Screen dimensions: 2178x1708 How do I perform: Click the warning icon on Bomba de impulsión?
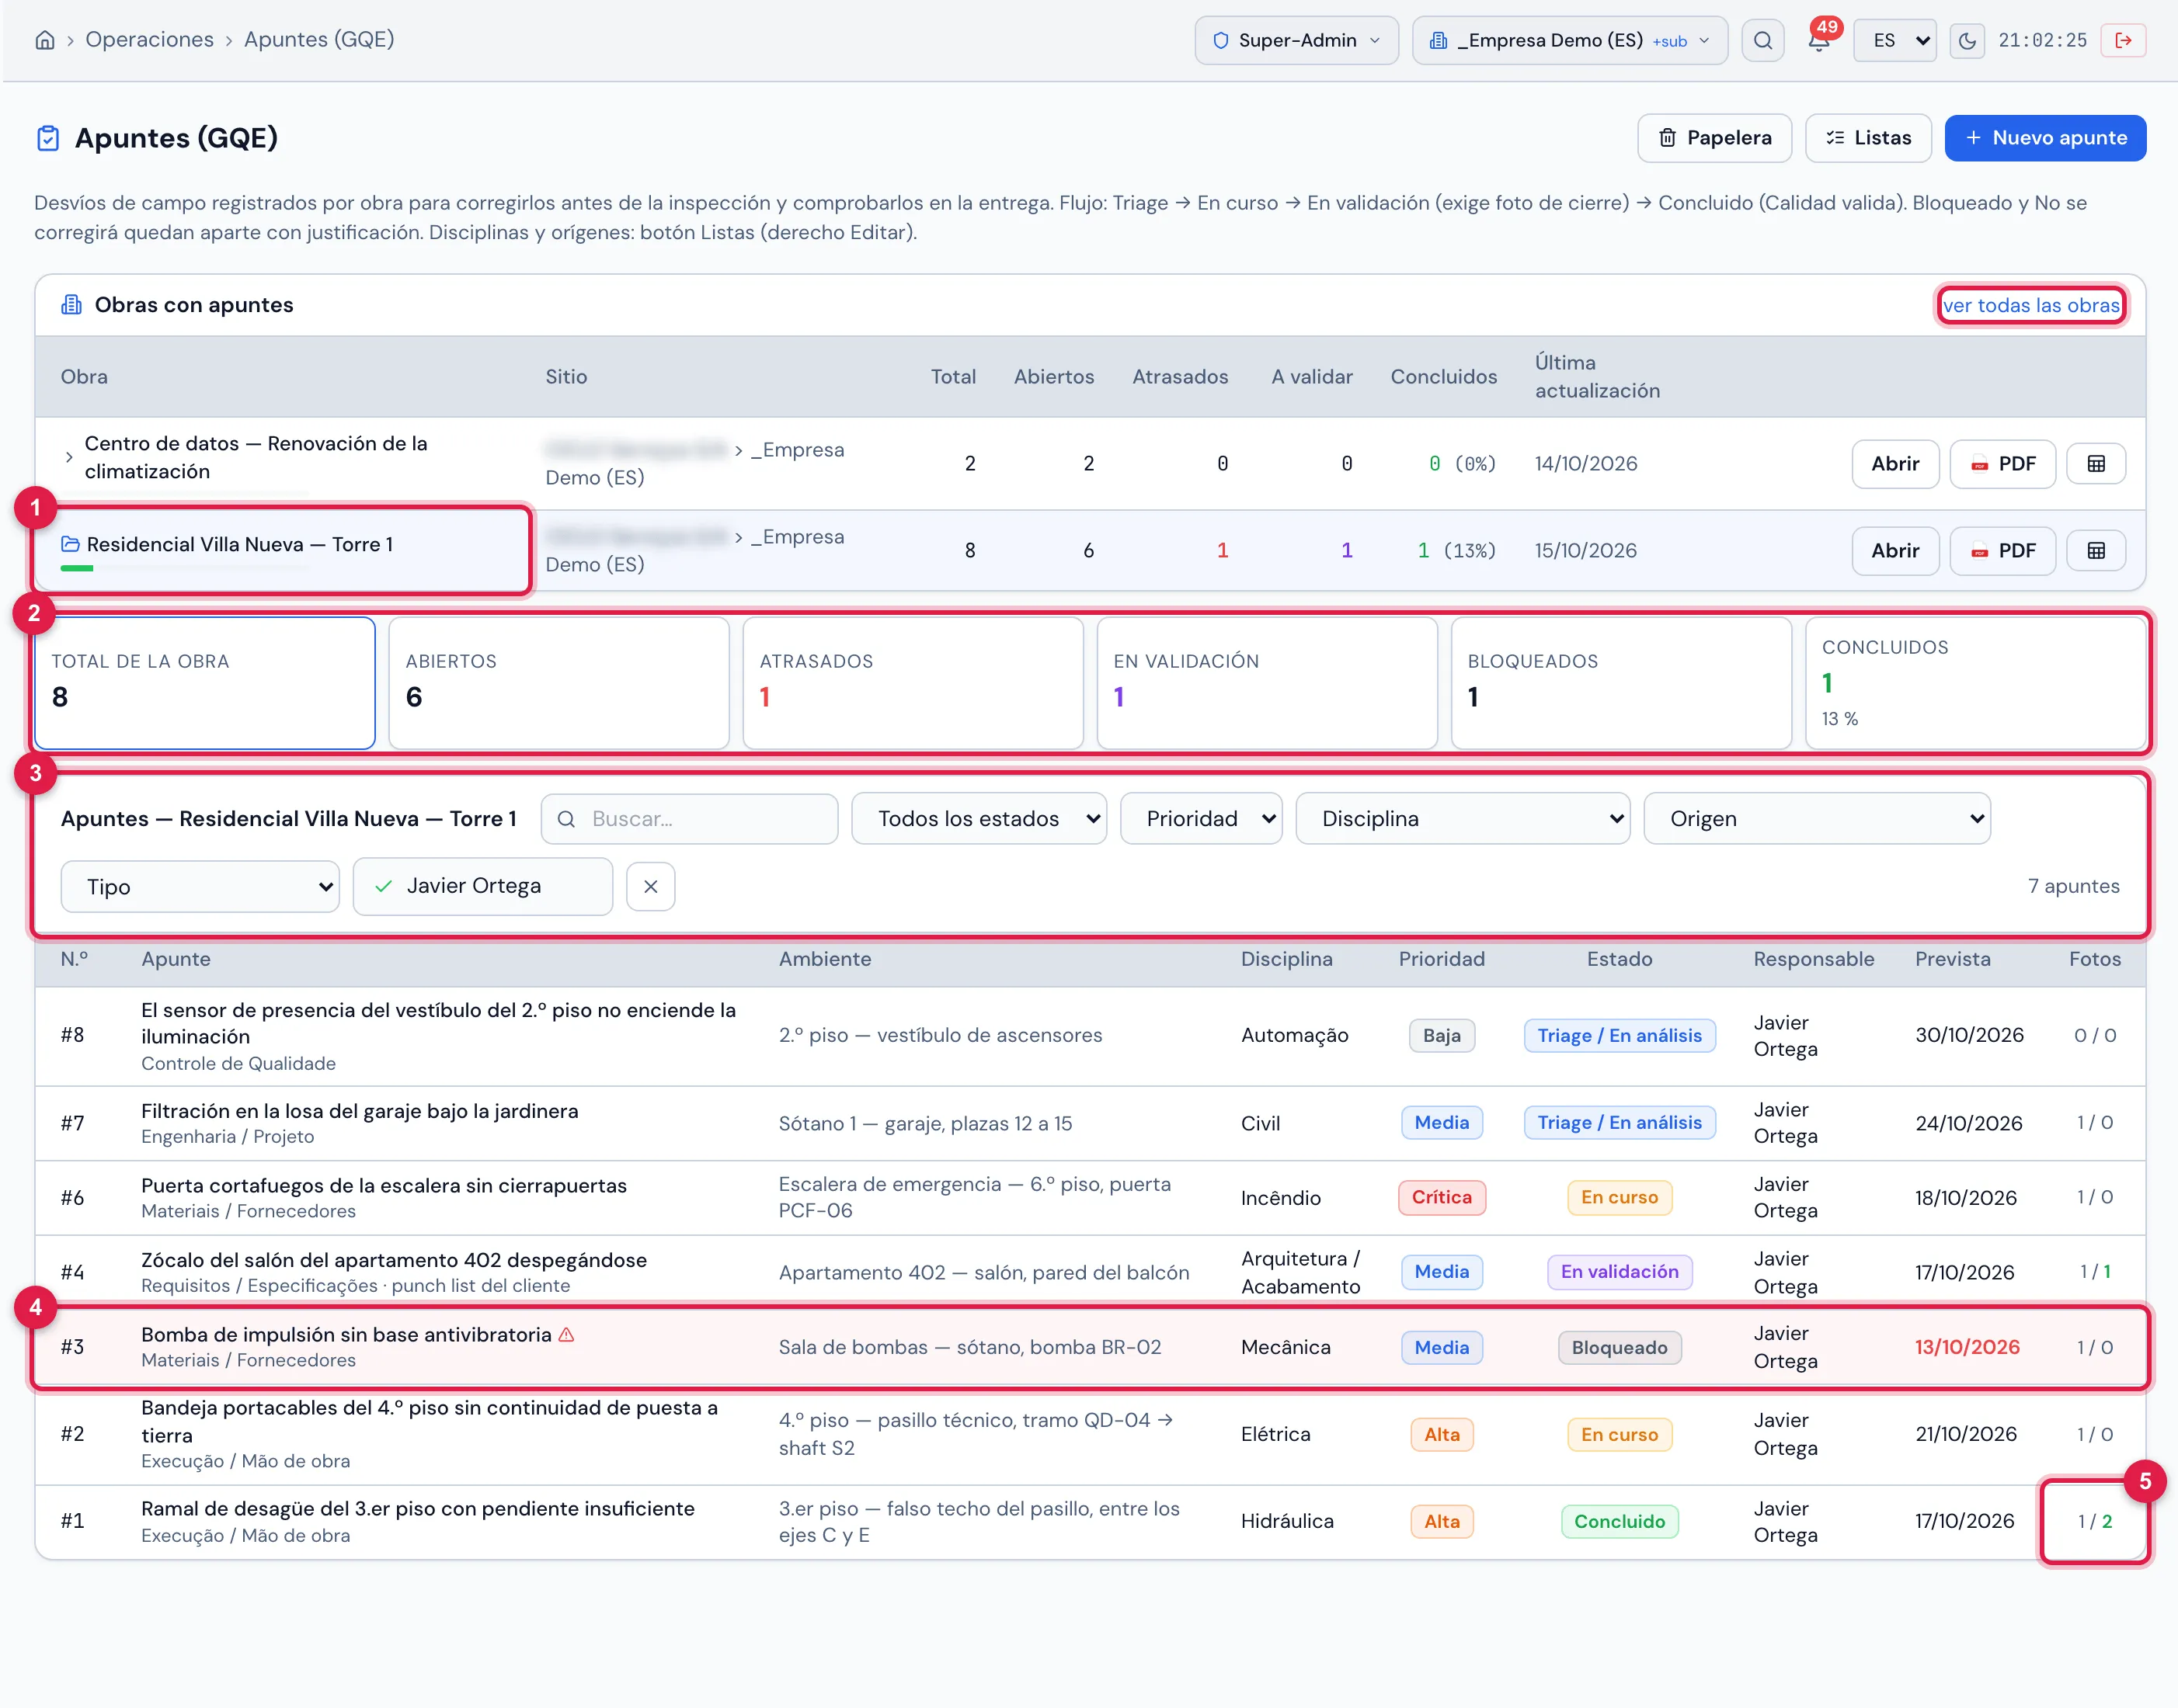(566, 1335)
